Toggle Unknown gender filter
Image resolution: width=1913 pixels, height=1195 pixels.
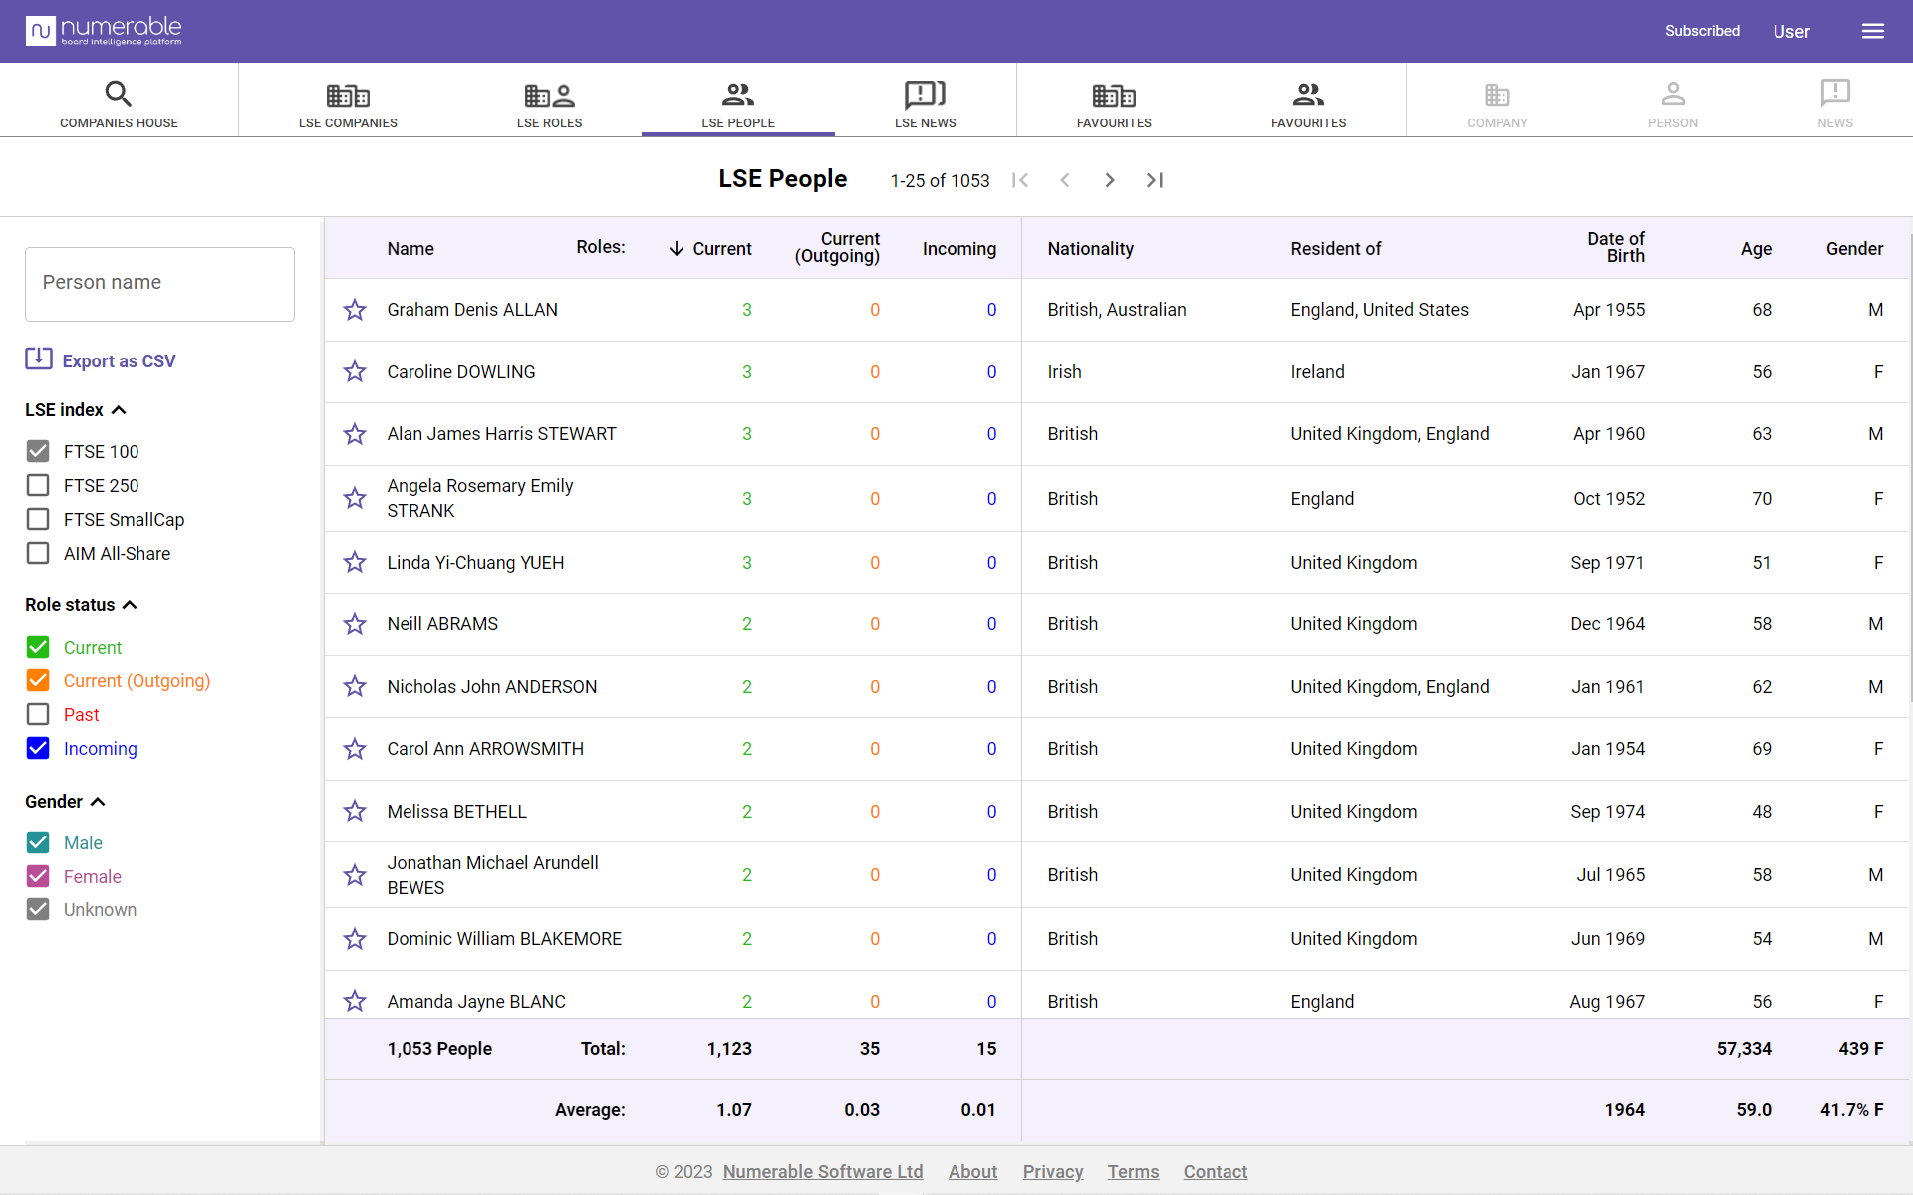point(38,910)
